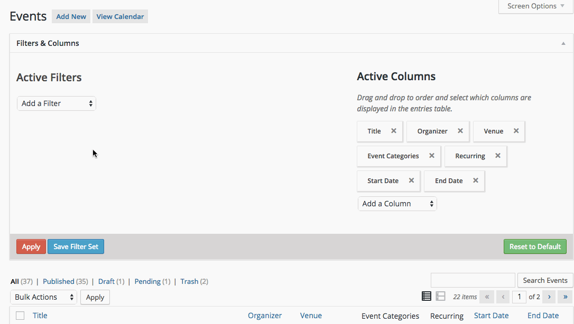This screenshot has width=574, height=324.
Task: Select all events using header checkbox
Action: tap(20, 315)
